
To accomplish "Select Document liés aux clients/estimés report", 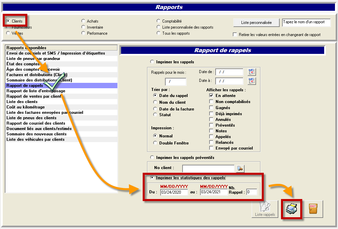I will tap(61, 129).
